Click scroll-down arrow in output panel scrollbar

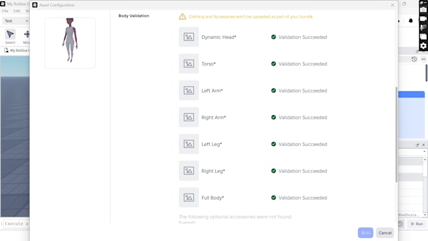425,215
